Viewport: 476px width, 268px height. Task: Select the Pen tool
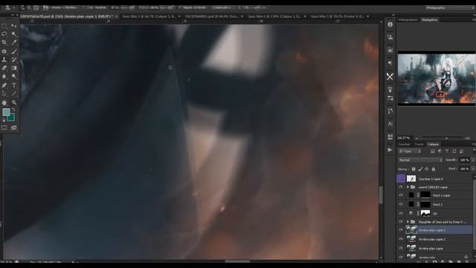coord(4,86)
